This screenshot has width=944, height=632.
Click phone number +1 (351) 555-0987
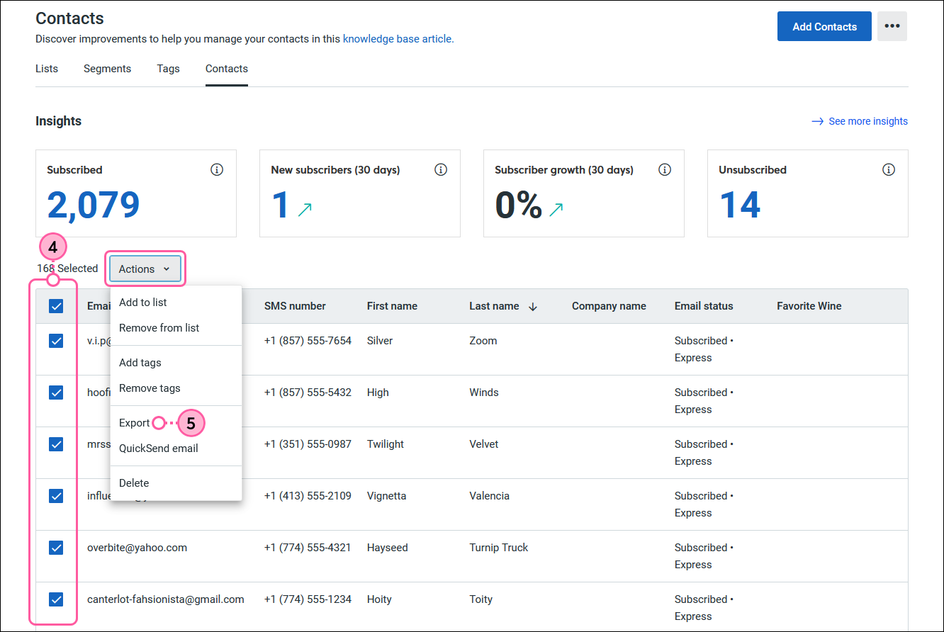pos(308,444)
